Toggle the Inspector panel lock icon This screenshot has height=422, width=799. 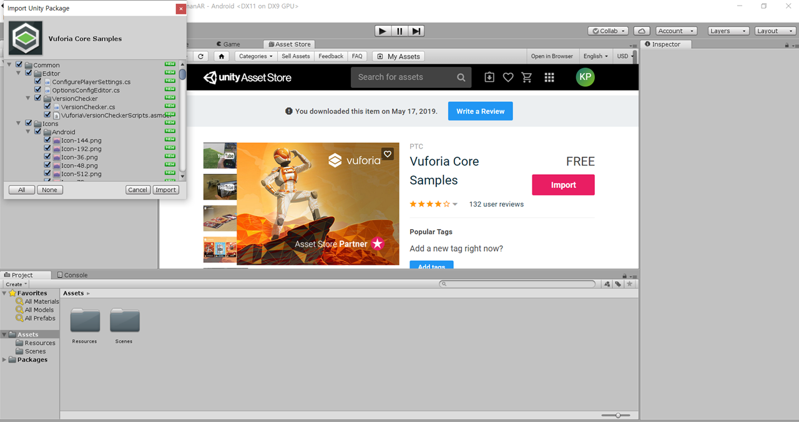pos(785,44)
